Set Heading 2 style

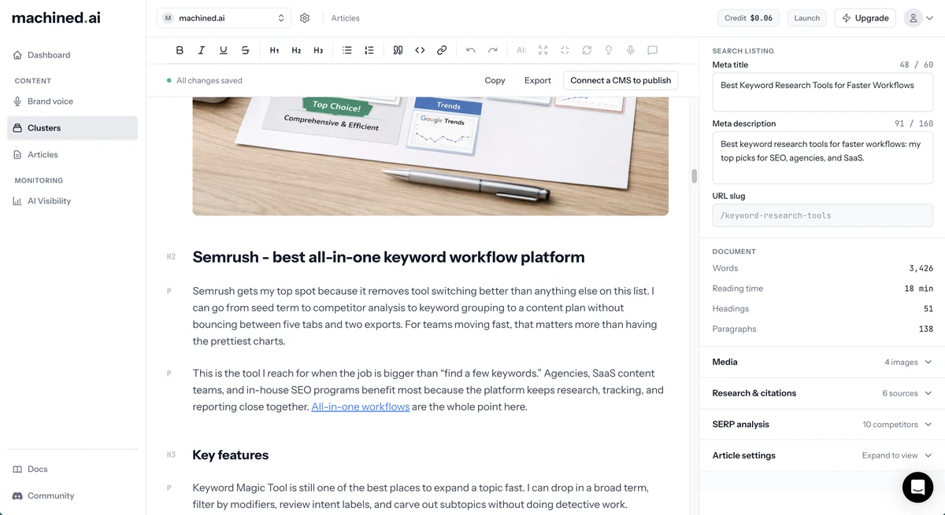296,50
